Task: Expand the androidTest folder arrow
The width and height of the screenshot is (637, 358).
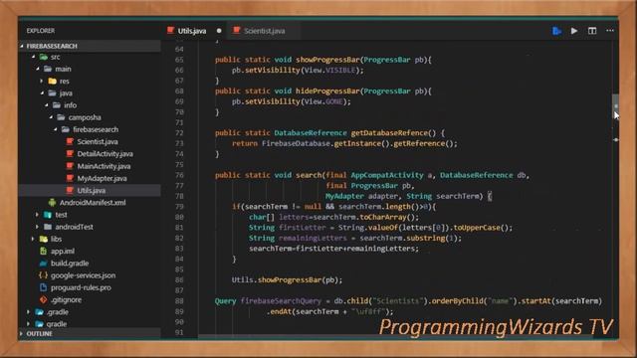Action: 38,227
